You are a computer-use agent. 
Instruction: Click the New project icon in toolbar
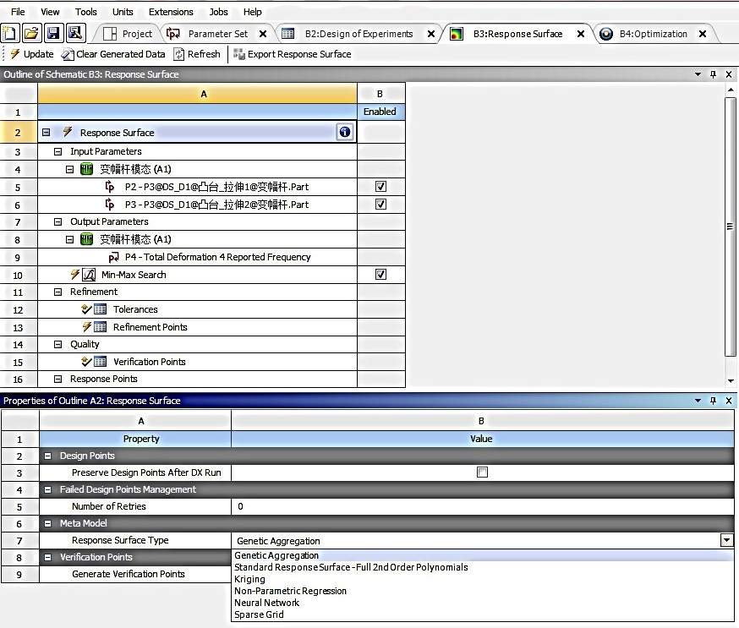coord(10,33)
